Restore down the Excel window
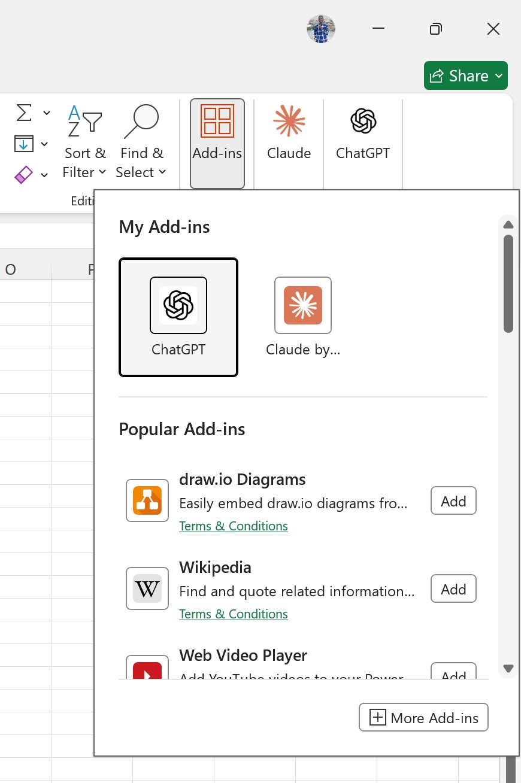The image size is (521, 783). [x=436, y=29]
